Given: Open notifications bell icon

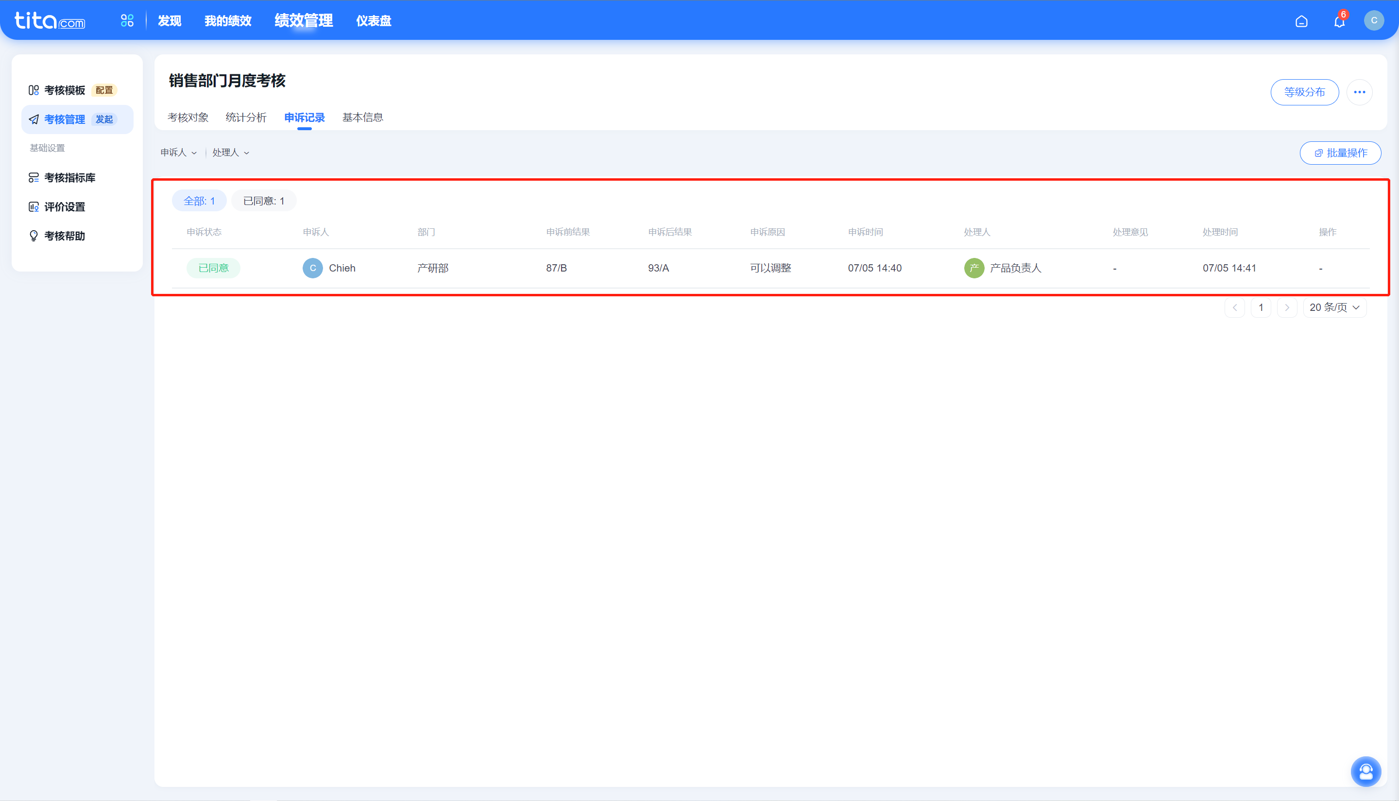Looking at the screenshot, I should point(1339,21).
